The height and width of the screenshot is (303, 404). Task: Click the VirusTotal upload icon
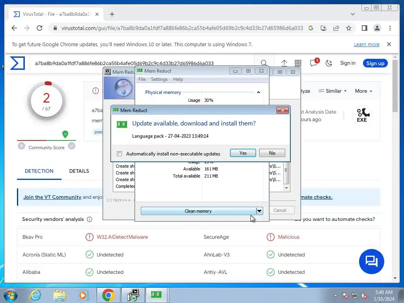(x=284, y=63)
